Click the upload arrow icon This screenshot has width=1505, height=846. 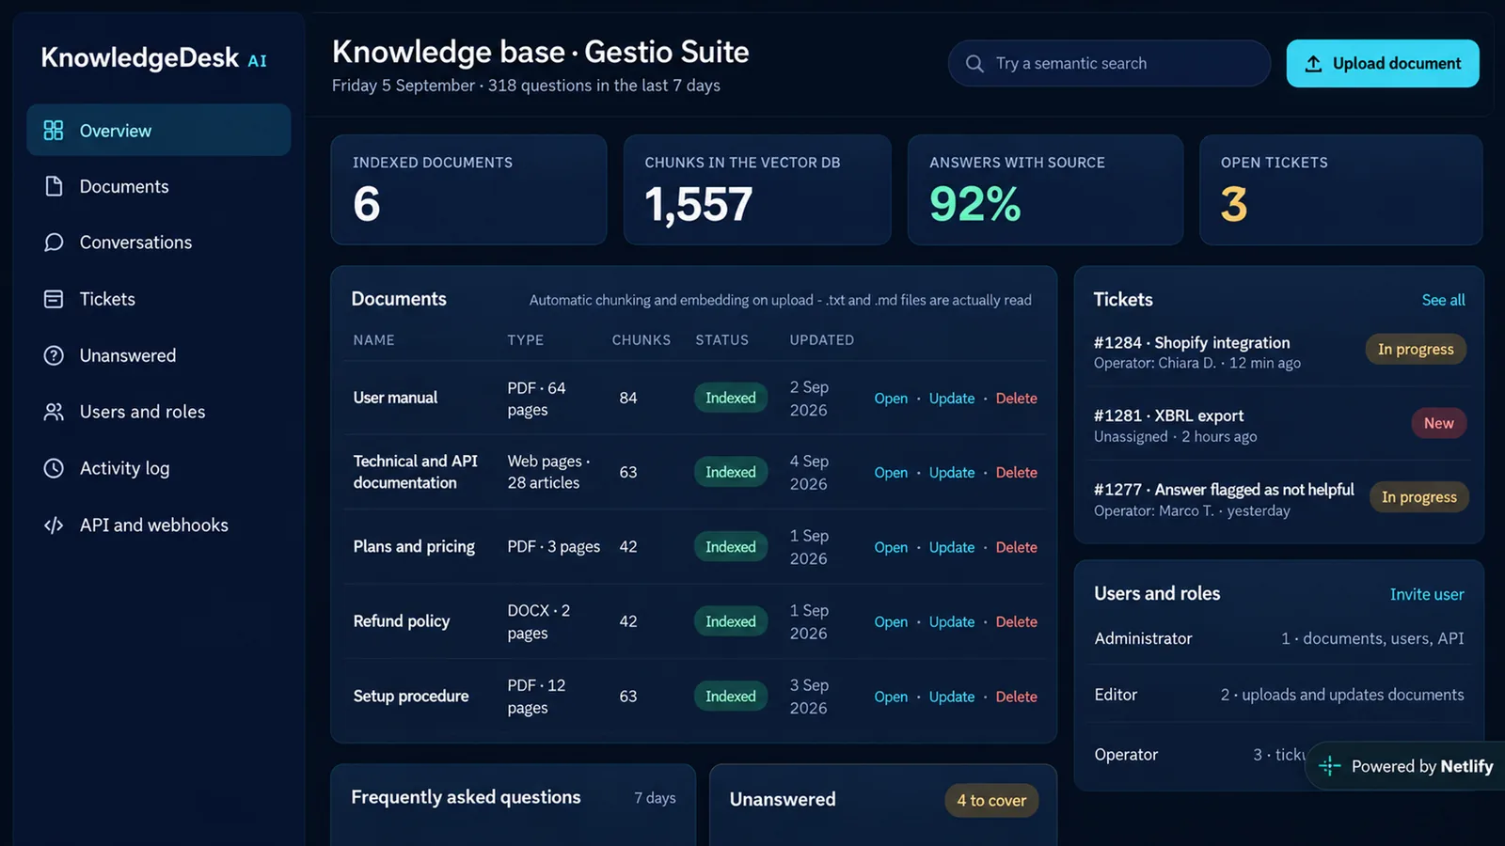pyautogui.click(x=1313, y=64)
